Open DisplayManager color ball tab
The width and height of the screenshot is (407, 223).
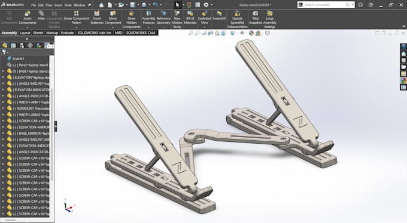[39, 45]
